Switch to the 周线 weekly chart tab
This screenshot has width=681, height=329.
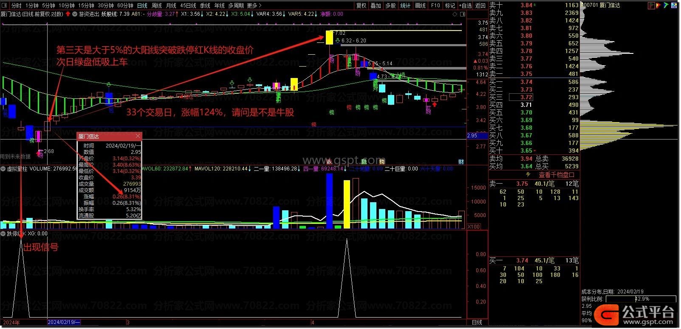[157, 6]
